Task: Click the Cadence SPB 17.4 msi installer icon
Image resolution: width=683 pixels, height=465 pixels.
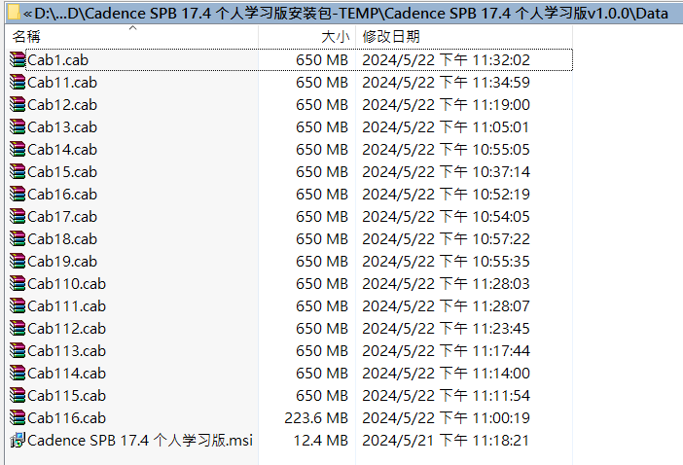Action: click(x=18, y=440)
